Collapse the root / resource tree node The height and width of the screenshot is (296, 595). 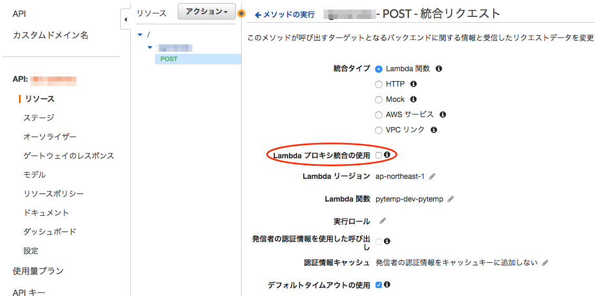point(140,34)
